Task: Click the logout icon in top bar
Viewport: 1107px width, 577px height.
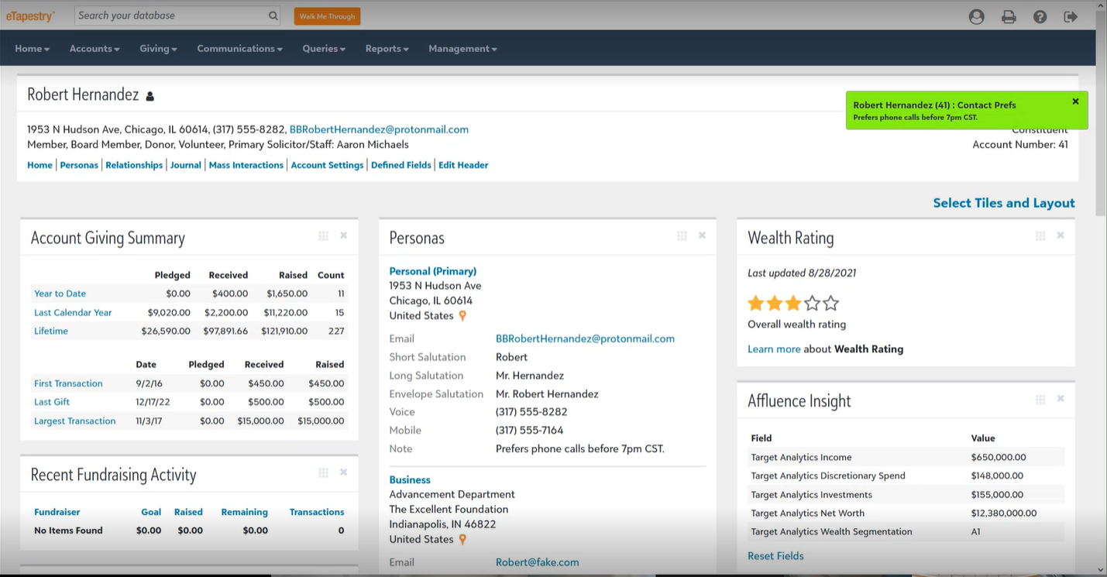Action: (1071, 16)
